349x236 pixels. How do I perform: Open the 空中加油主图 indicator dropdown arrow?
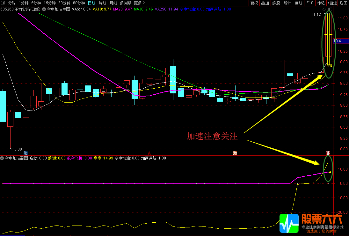[44, 10]
